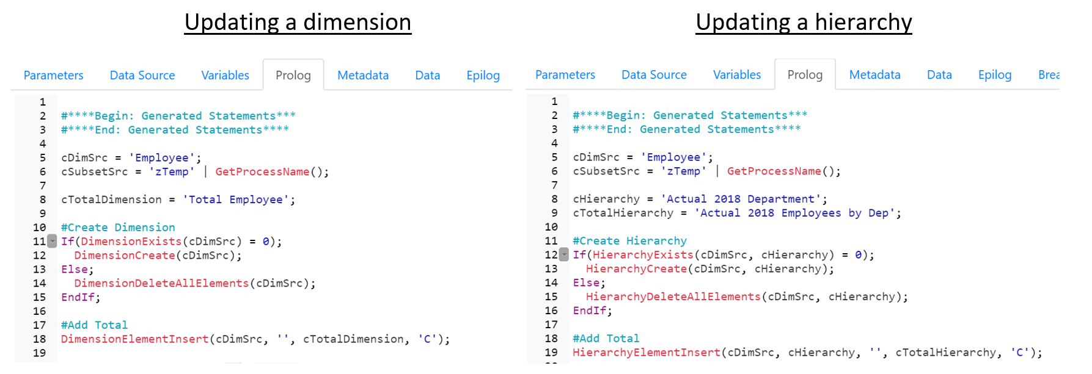
Task: Open Parameters tab in the dimension editor
Action: click(53, 75)
